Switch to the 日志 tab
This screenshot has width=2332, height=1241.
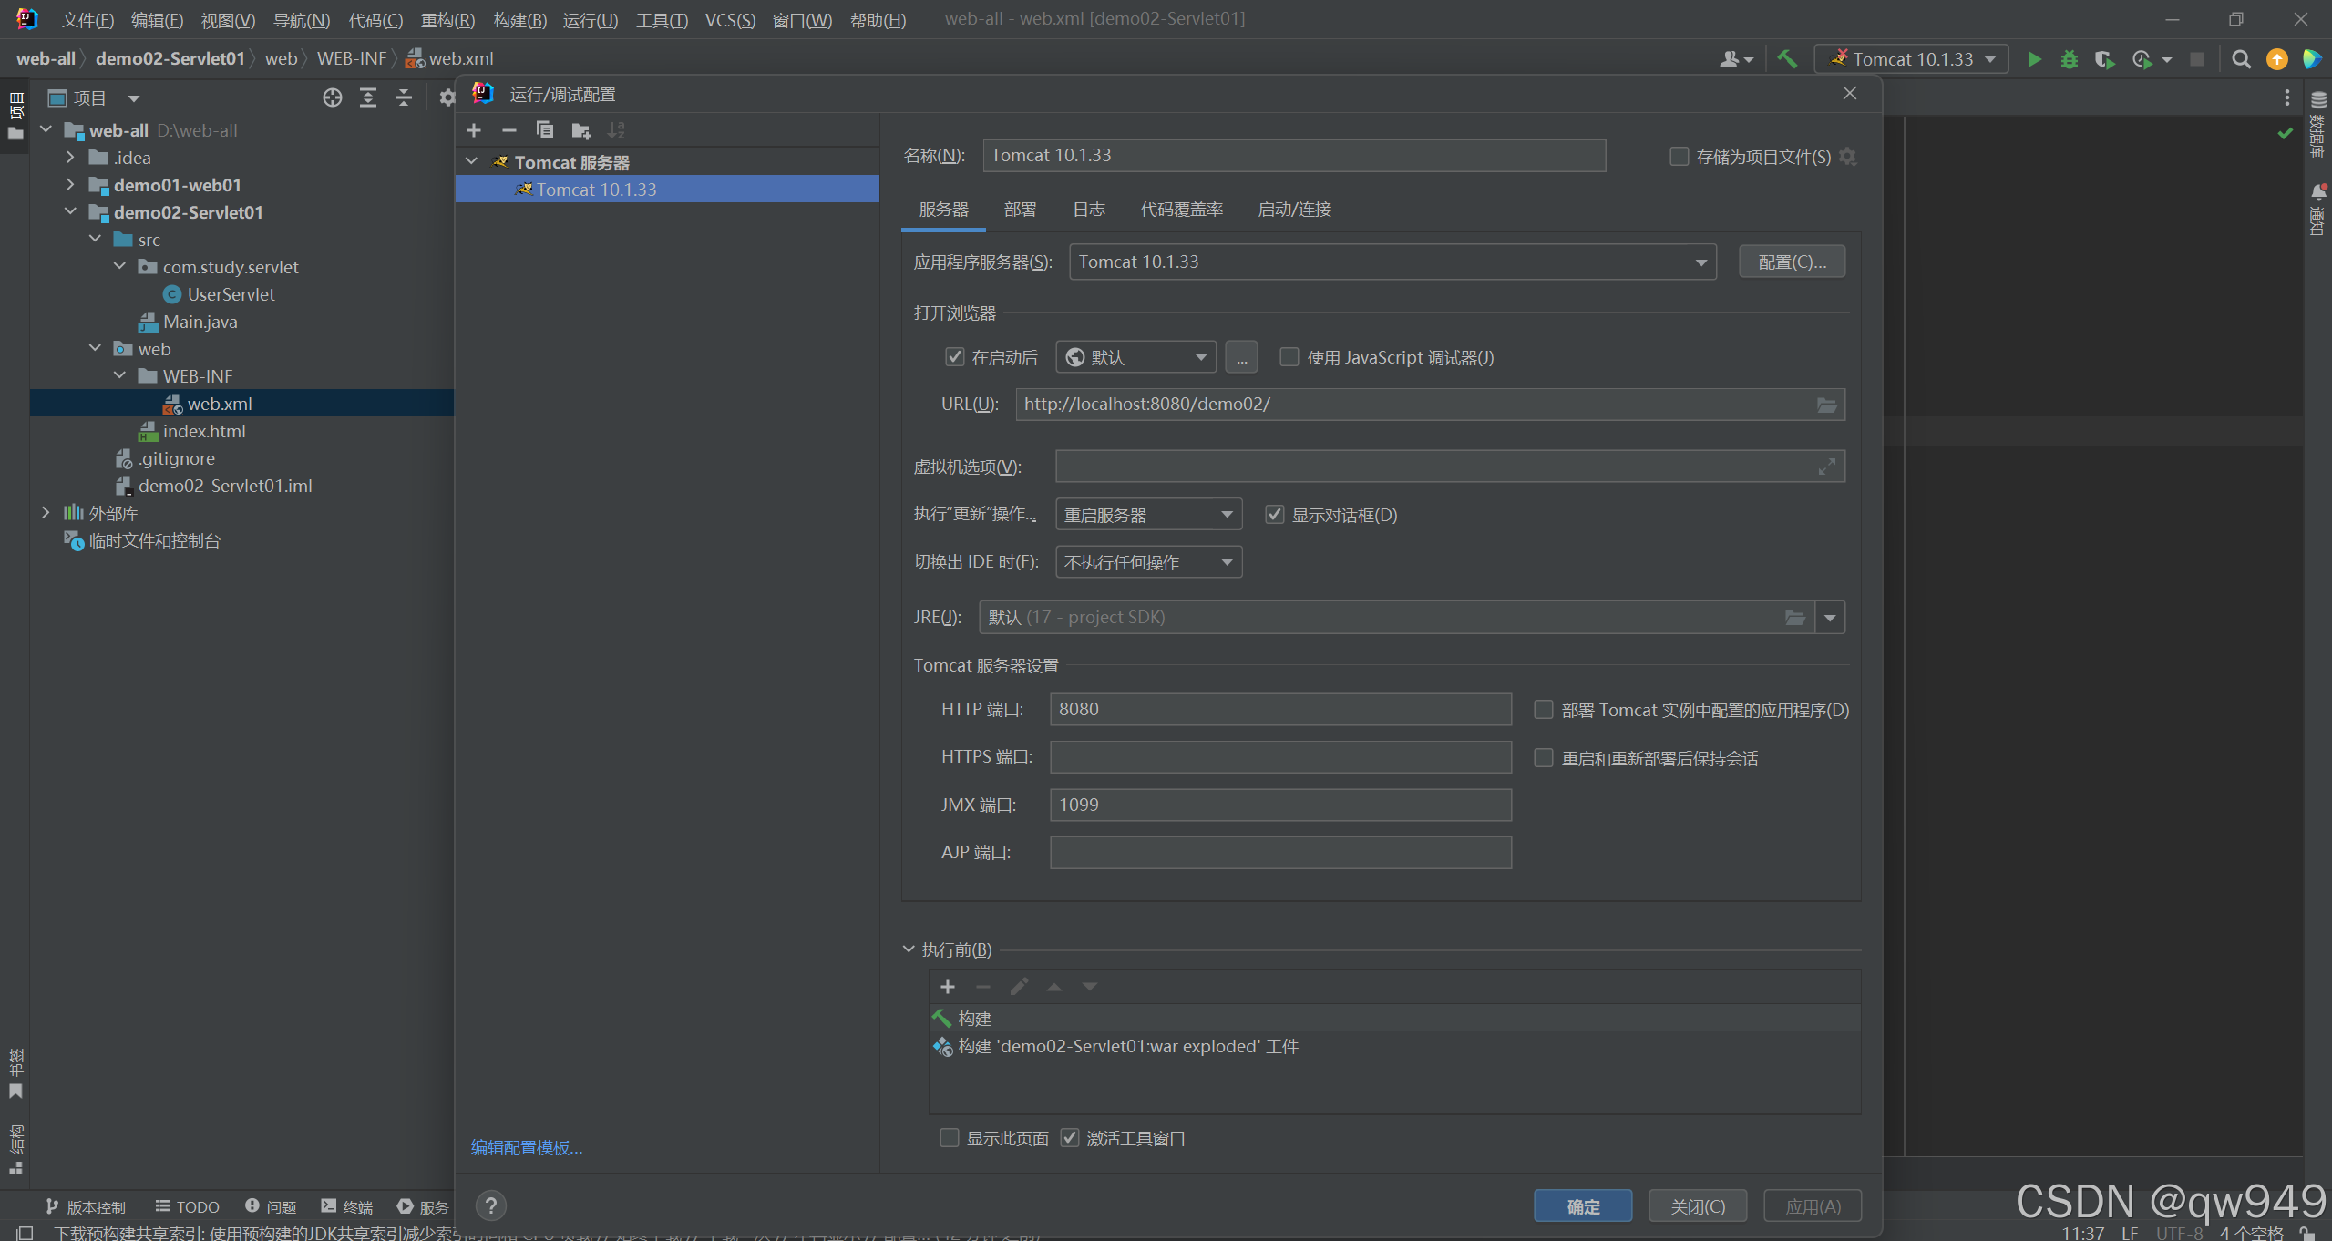1087,209
